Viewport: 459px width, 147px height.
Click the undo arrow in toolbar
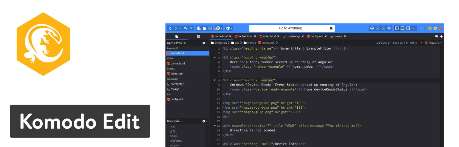coord(185,28)
